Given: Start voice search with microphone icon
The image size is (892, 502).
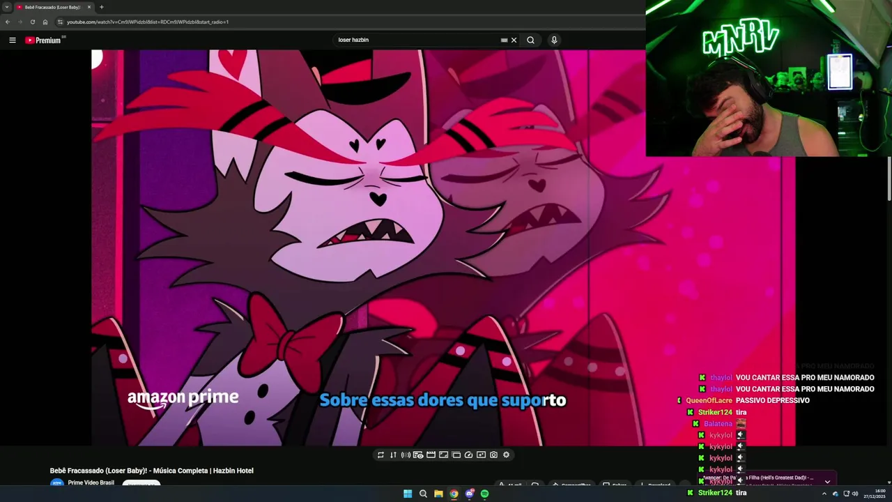Looking at the screenshot, I should [x=554, y=40].
